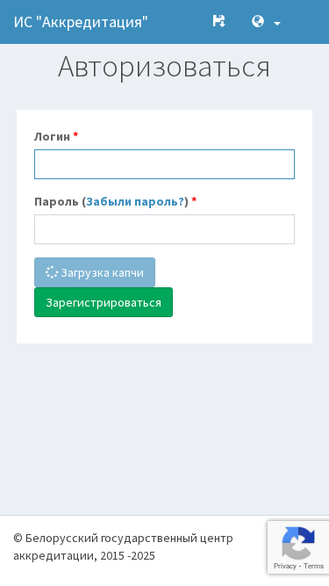Click the reCAPTCHA logo badge
The width and height of the screenshot is (329, 586).
click(x=298, y=543)
